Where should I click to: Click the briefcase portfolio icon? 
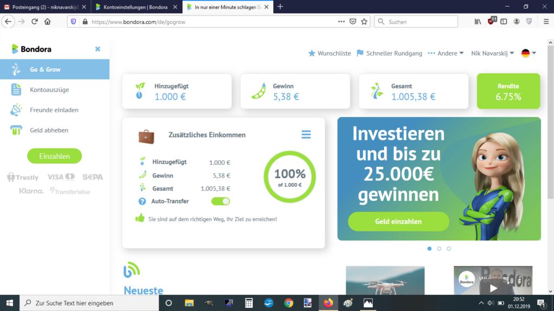point(146,137)
